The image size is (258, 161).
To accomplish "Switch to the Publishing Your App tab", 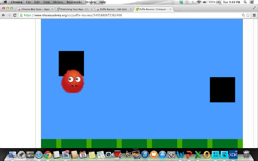I will [75, 9].
